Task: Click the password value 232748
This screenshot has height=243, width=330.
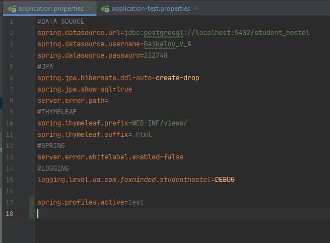Action: [x=156, y=55]
